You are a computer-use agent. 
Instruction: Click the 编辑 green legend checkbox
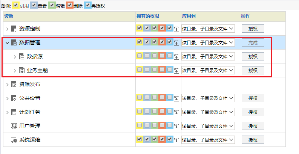[x=52, y=5]
